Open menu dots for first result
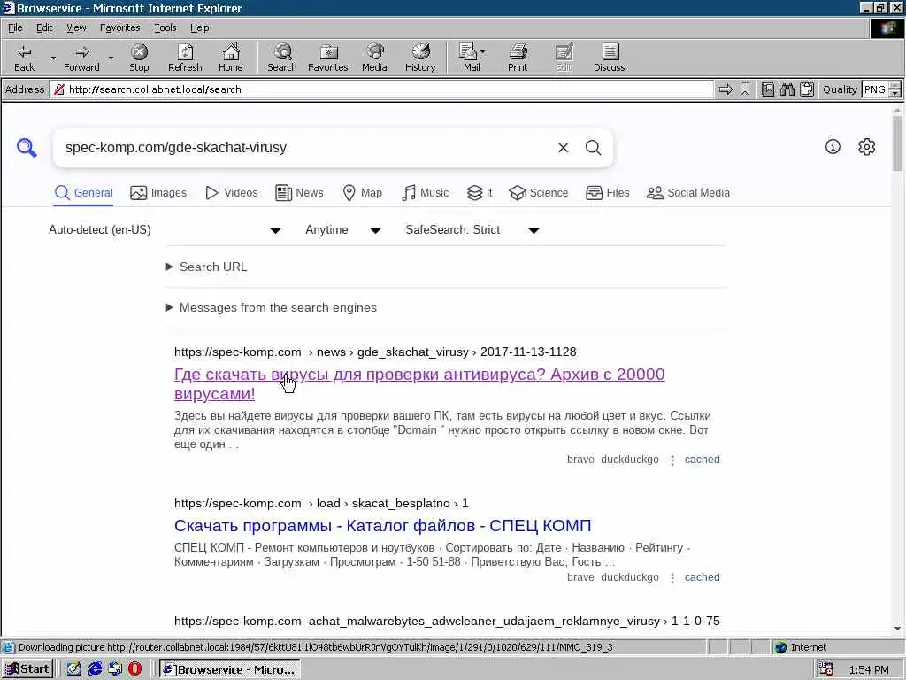The image size is (906, 680). (x=672, y=460)
